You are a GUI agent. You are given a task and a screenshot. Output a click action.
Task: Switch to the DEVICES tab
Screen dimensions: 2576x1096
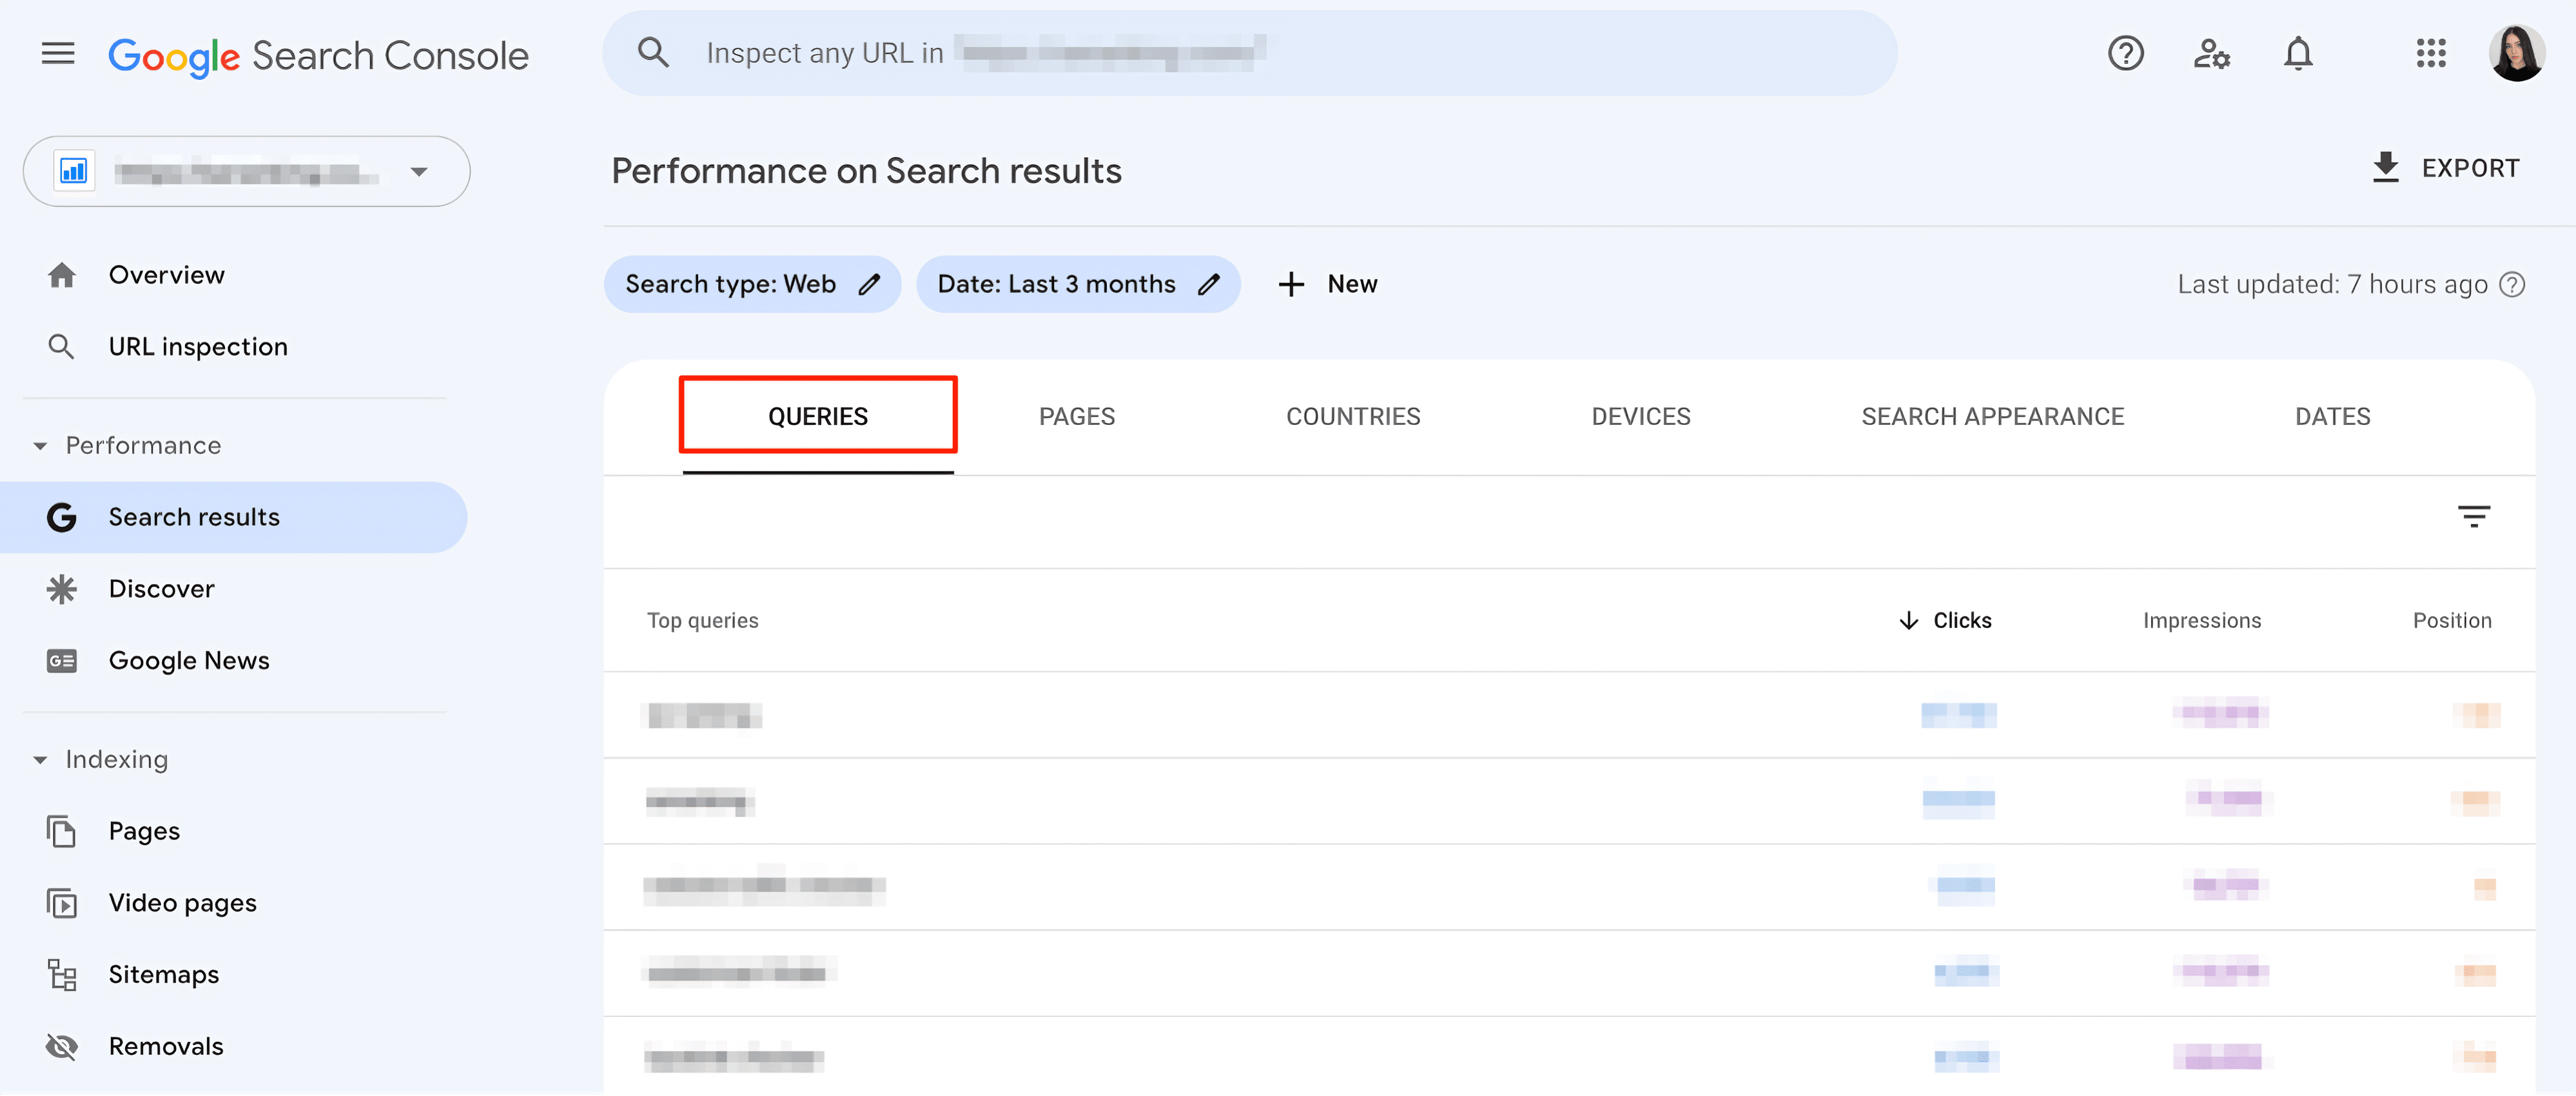(x=1640, y=417)
